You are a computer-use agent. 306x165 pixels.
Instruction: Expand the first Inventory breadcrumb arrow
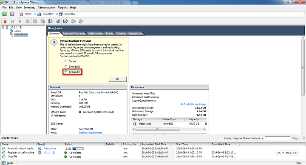[x=35, y=14]
